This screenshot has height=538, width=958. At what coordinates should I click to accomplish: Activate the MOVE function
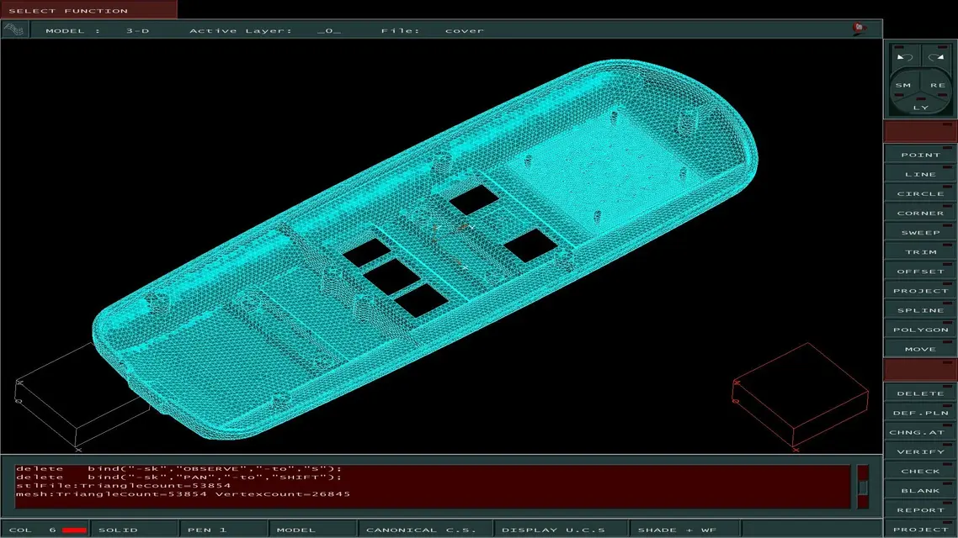coord(920,349)
